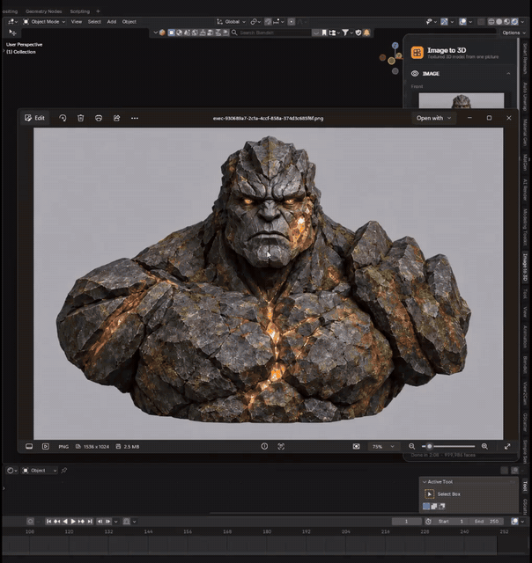Open the 75% zoom level dropdown

pyautogui.click(x=383, y=446)
